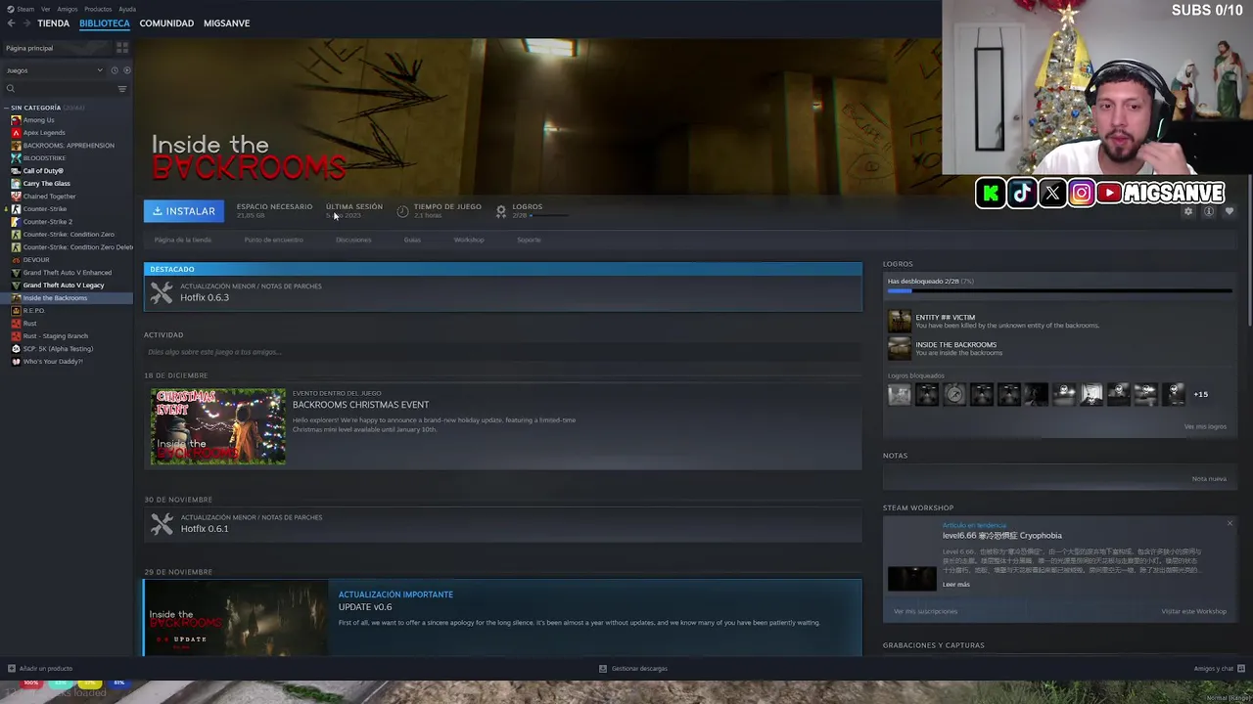
Task: Click the DEVOUR game icon
Action: click(x=16, y=260)
